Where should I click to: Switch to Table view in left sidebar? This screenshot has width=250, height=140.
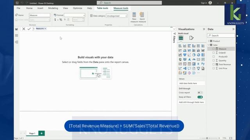point(16,35)
